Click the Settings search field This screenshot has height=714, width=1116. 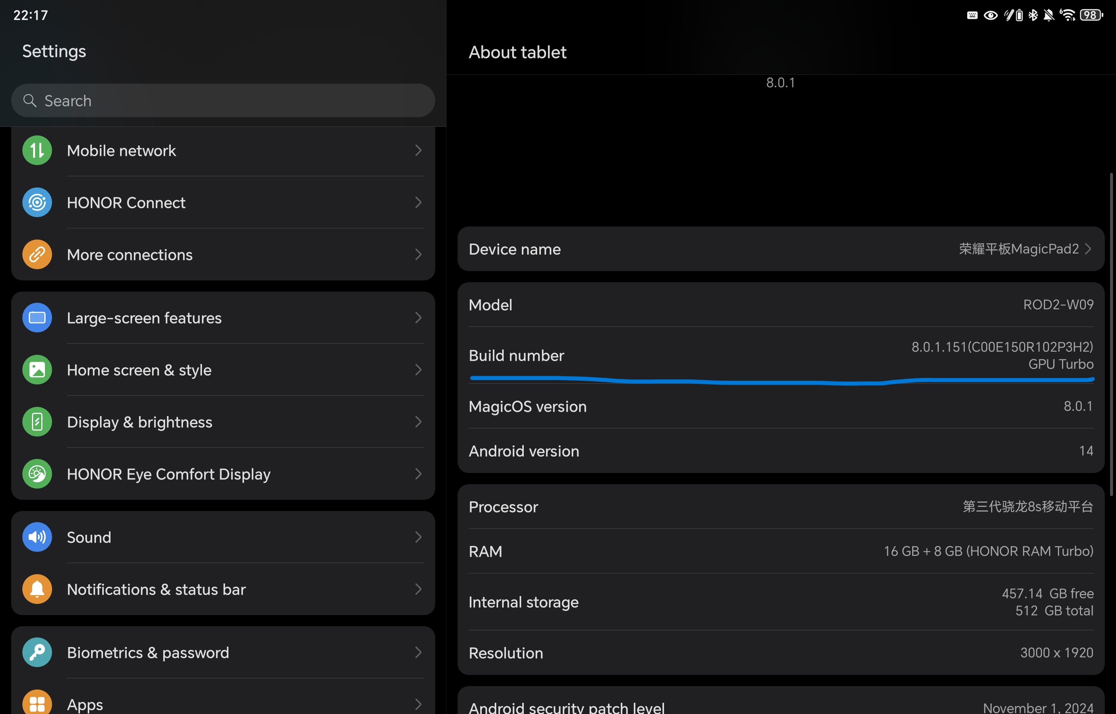(222, 101)
